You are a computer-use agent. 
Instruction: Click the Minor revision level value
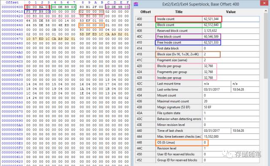[231, 125]
